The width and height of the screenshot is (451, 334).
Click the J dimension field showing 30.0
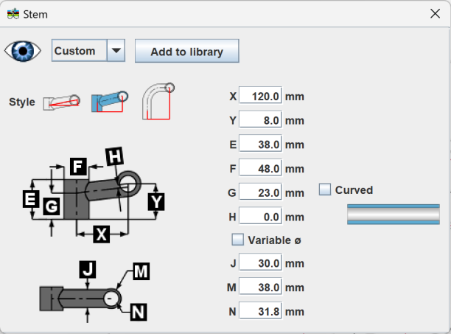click(260, 262)
